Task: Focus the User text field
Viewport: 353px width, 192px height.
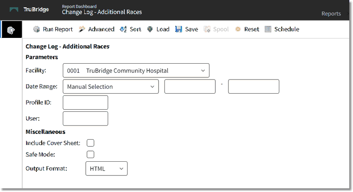Action: click(85, 119)
